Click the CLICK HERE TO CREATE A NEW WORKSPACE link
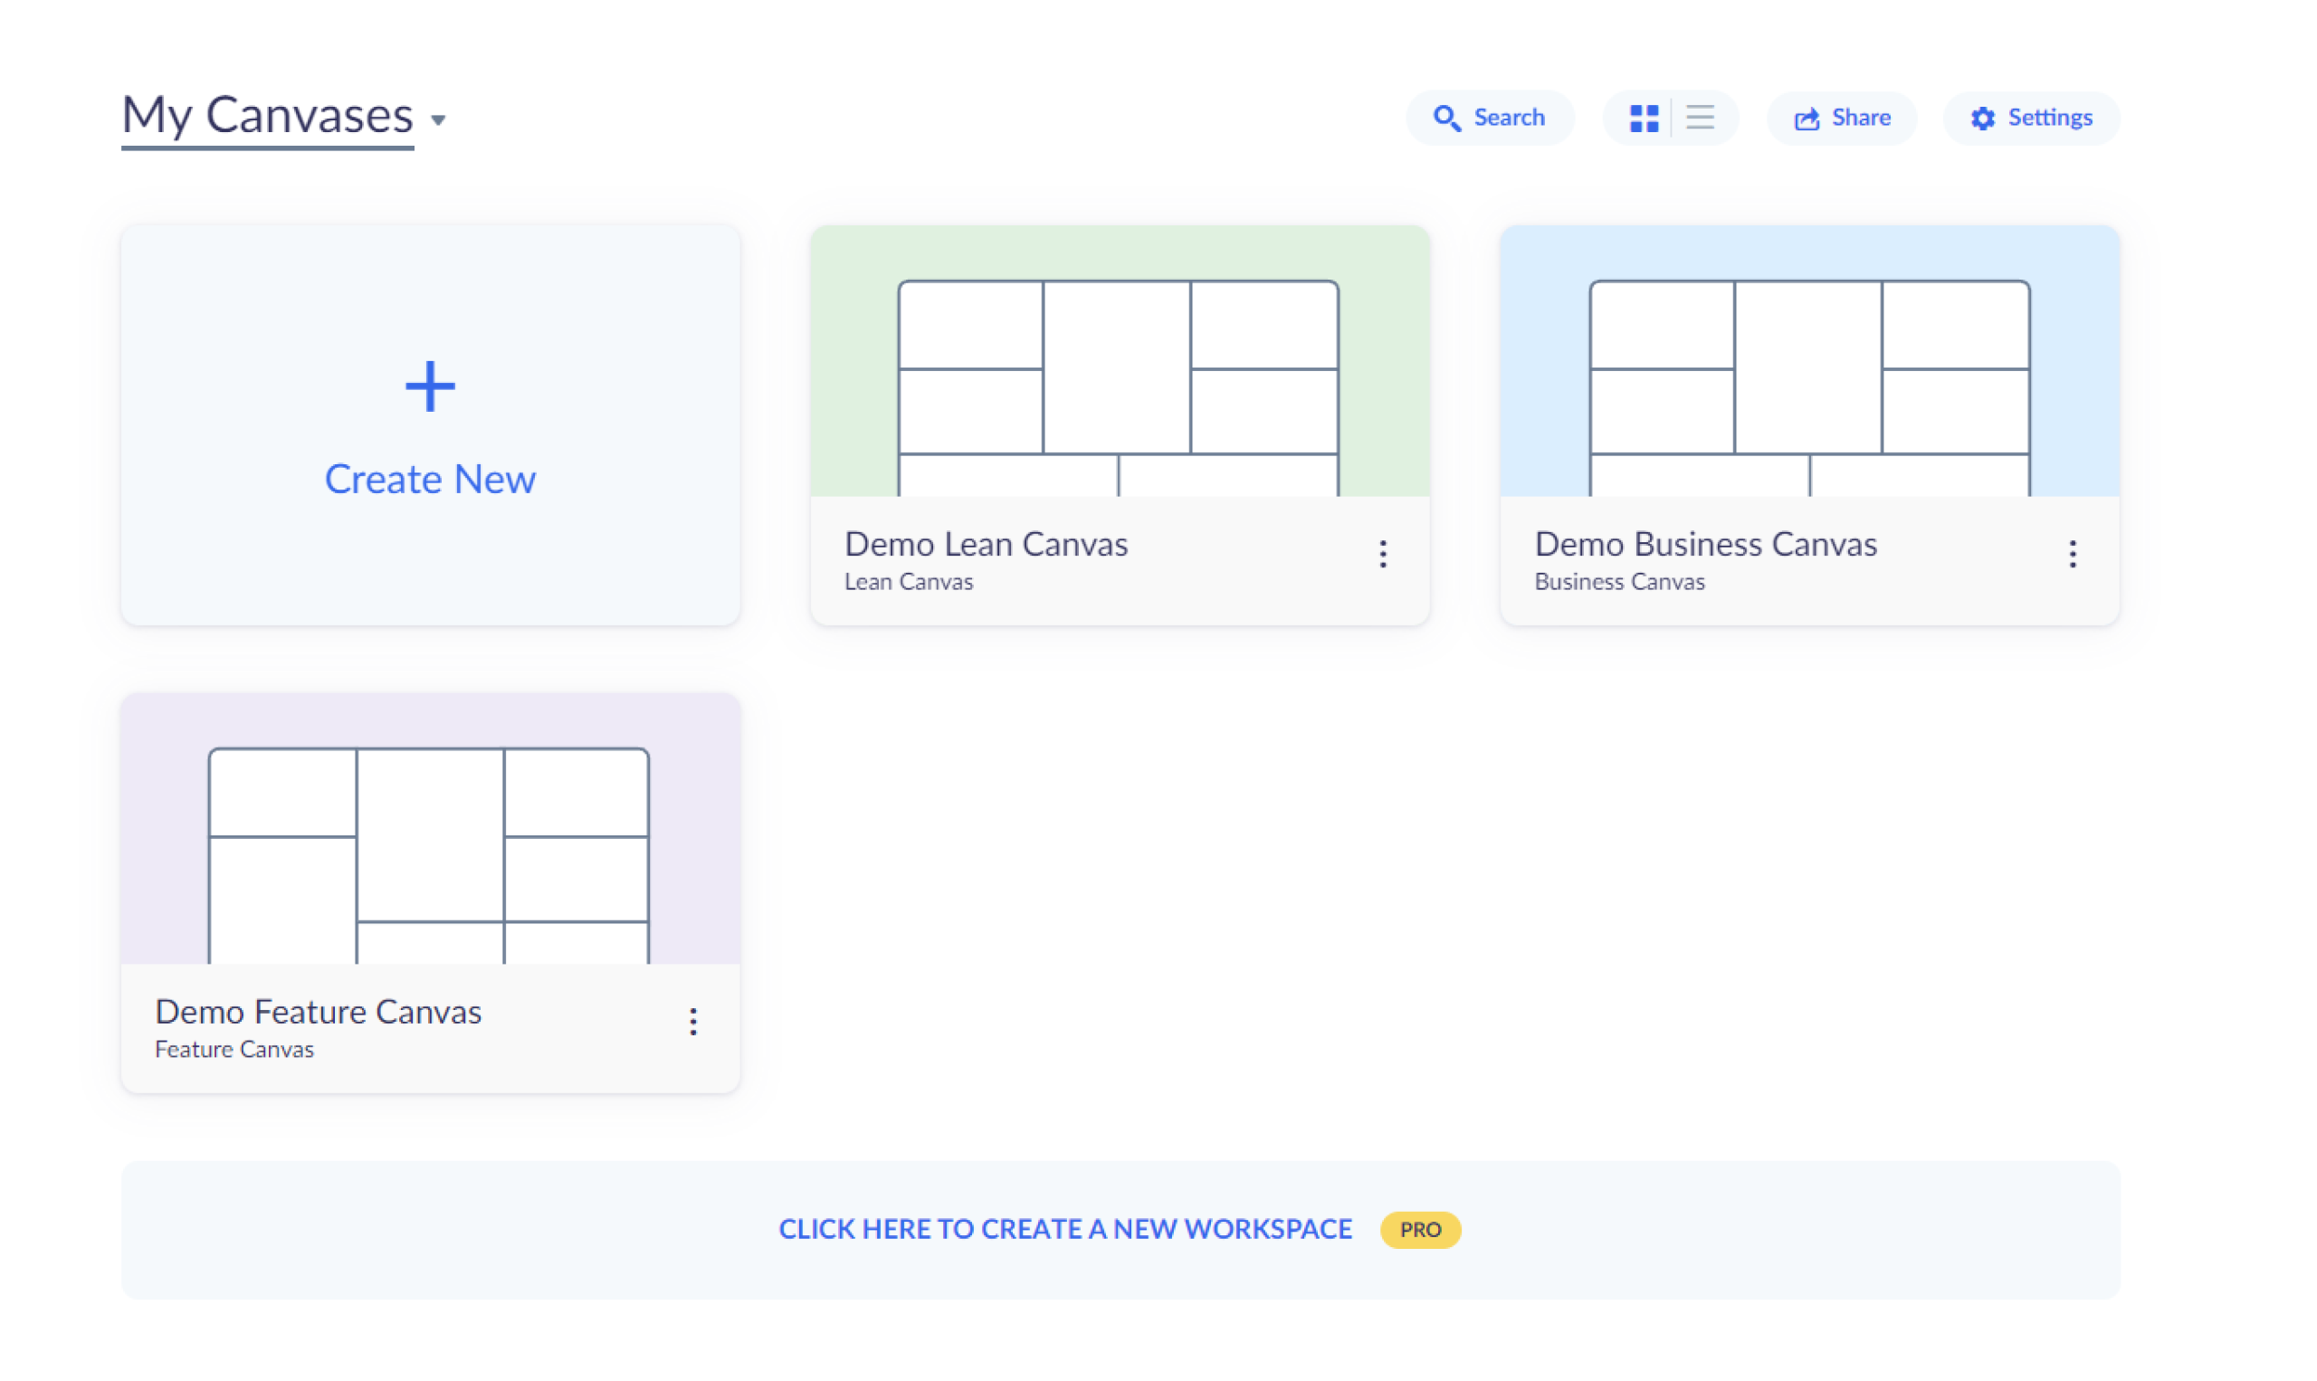Screen dimensions: 2317x1381 click(1065, 1228)
